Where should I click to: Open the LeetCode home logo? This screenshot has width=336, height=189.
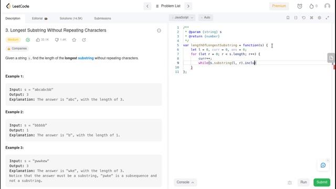(17, 6)
